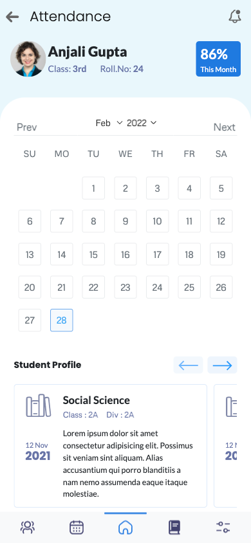Open the Social Science card title
This screenshot has height=543, width=251.
[x=97, y=400]
